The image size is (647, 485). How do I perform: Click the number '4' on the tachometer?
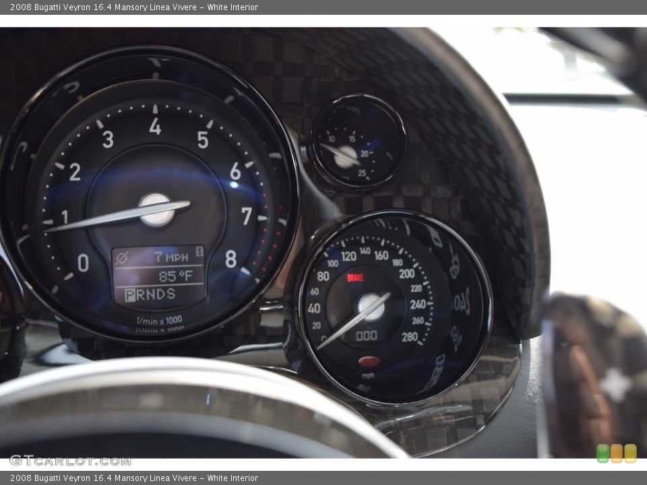155,126
